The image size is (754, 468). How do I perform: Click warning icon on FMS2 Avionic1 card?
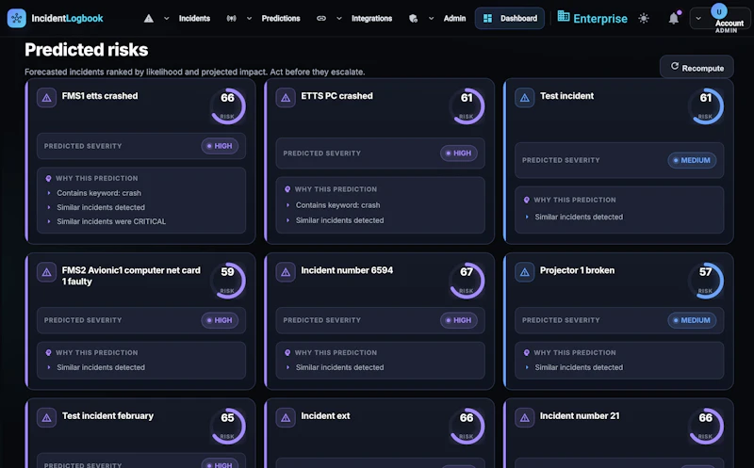click(46, 272)
